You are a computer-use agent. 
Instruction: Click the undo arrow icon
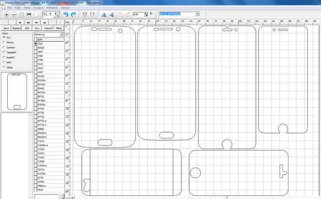click(66, 15)
